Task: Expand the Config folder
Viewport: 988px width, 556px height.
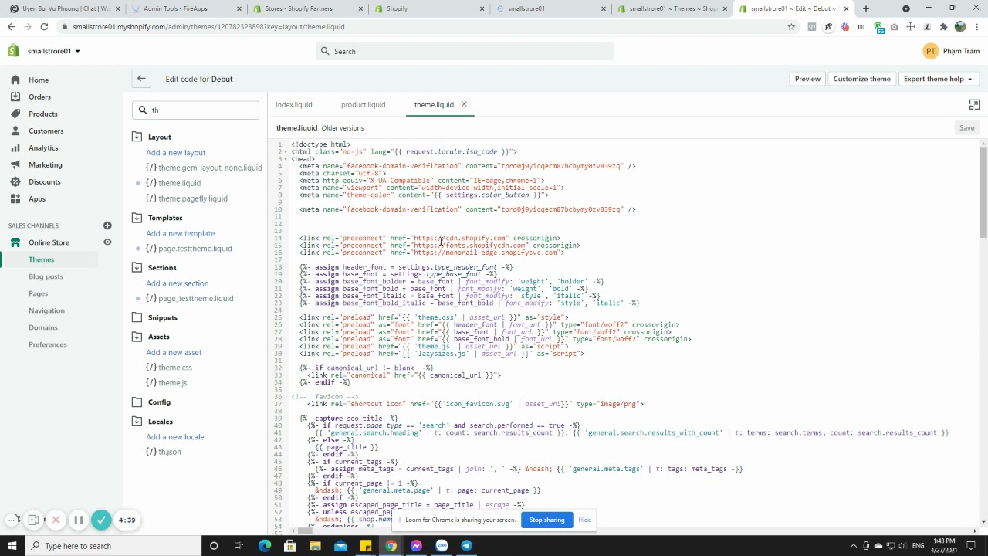Action: point(159,402)
